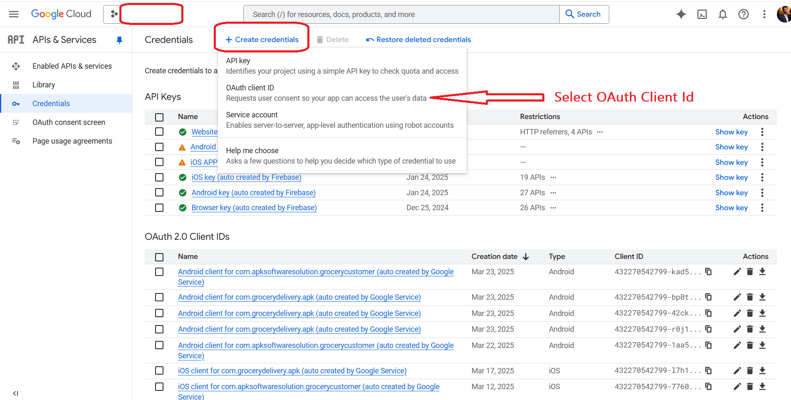Open Gemini AI assistant sparkle icon
Image resolution: width=791 pixels, height=400 pixels.
tap(681, 14)
